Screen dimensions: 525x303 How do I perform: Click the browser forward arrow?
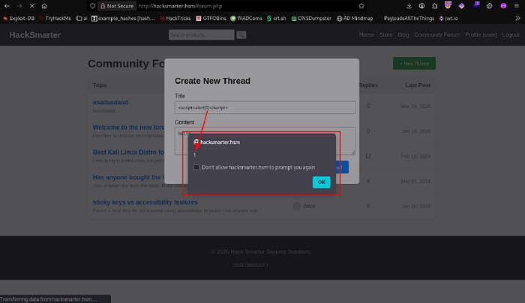(x=19, y=6)
